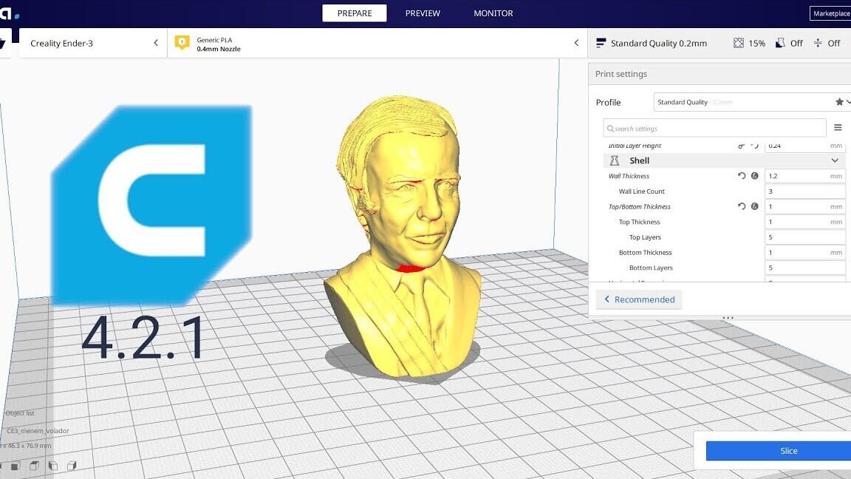Focus the search settings field

tap(714, 128)
